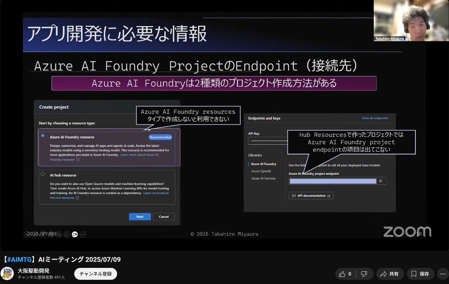Click the "Create project" dialog title
449x284 pixels.
54,107
